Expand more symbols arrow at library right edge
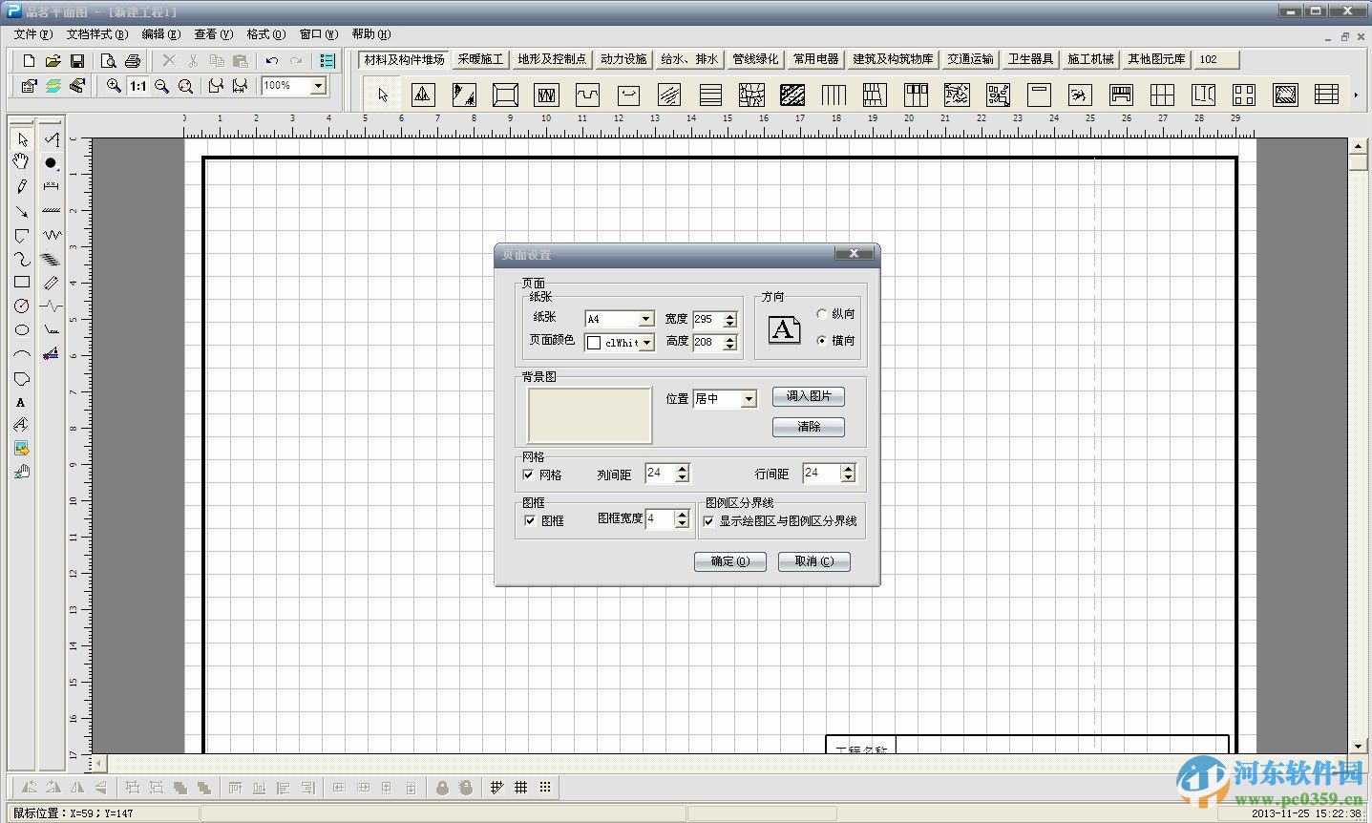 click(1356, 95)
